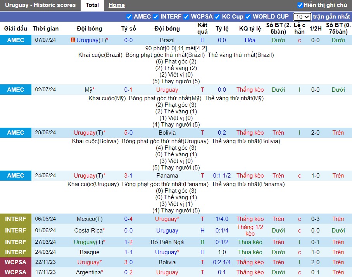Toggle the WORLD CUP checkbox
This screenshot has height=277, width=352.
coord(248,17)
